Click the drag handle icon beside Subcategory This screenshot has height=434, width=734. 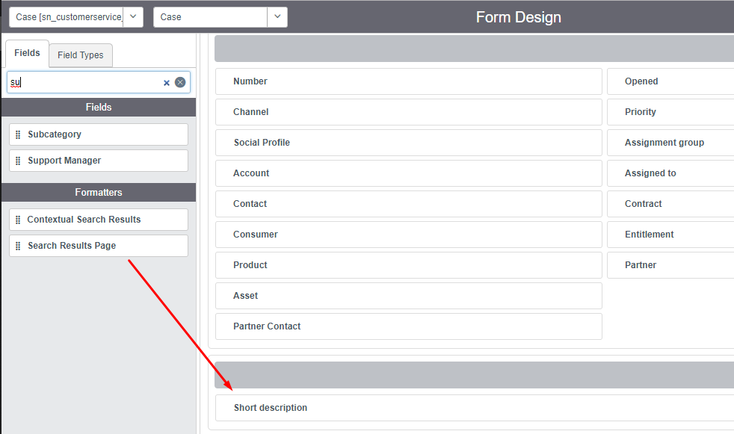[18, 134]
